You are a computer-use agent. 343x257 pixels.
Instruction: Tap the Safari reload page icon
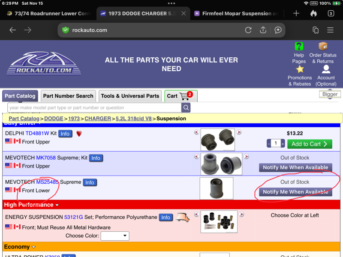[248, 30]
